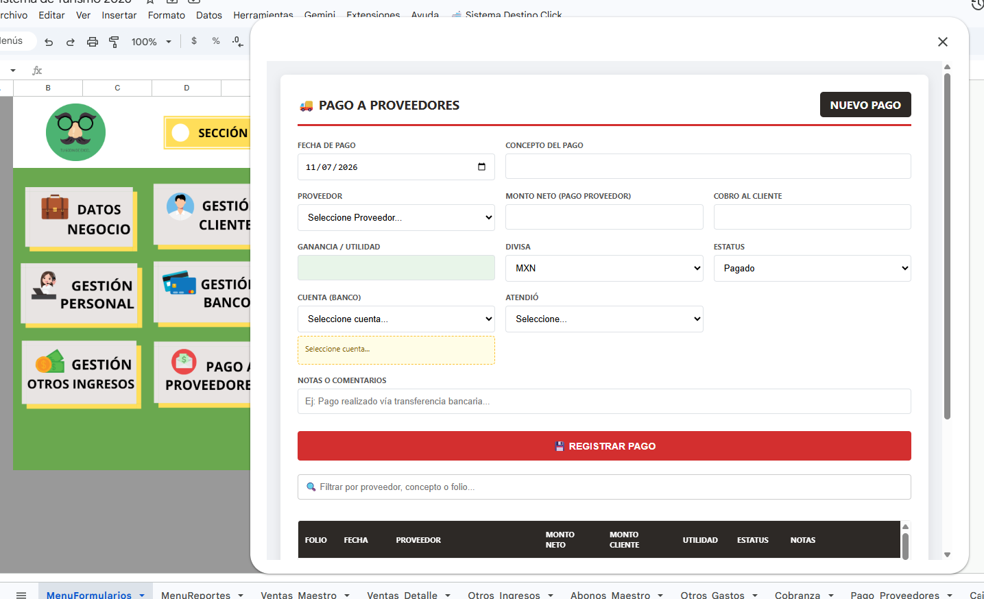The image size is (984, 599).
Task: Close the Pago a Proveedores dialog
Action: click(943, 42)
